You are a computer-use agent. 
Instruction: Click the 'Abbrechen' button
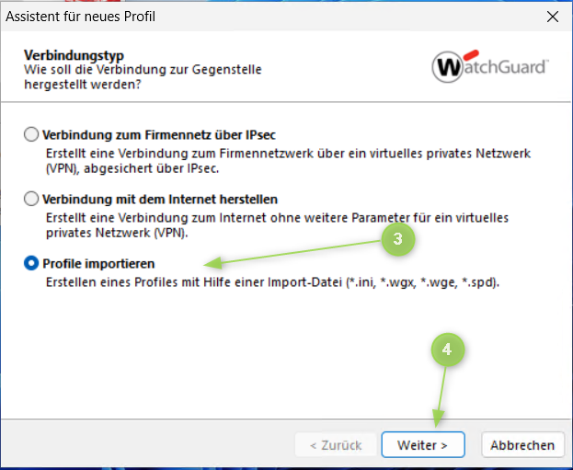click(x=522, y=445)
